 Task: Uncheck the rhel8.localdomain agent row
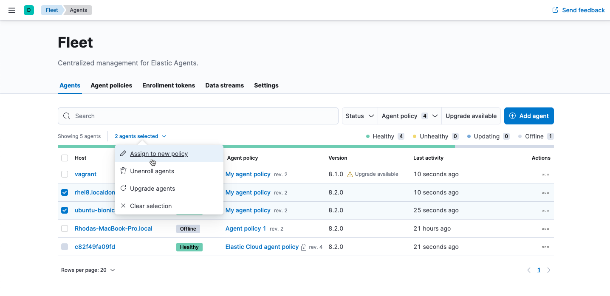[65, 192]
